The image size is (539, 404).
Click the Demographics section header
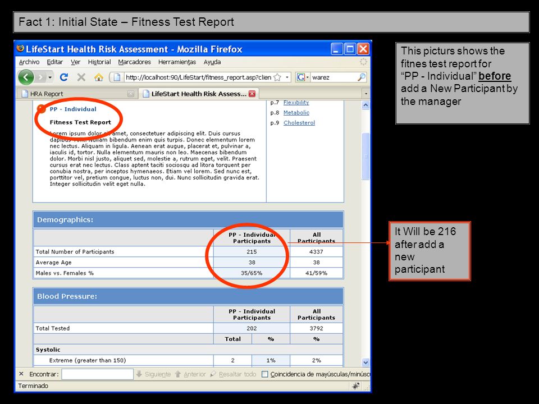tap(189, 219)
